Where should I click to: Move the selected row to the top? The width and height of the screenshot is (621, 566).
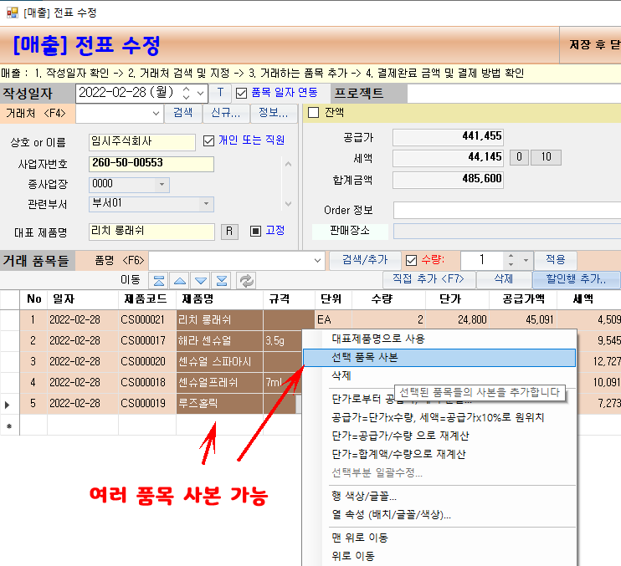tap(158, 281)
